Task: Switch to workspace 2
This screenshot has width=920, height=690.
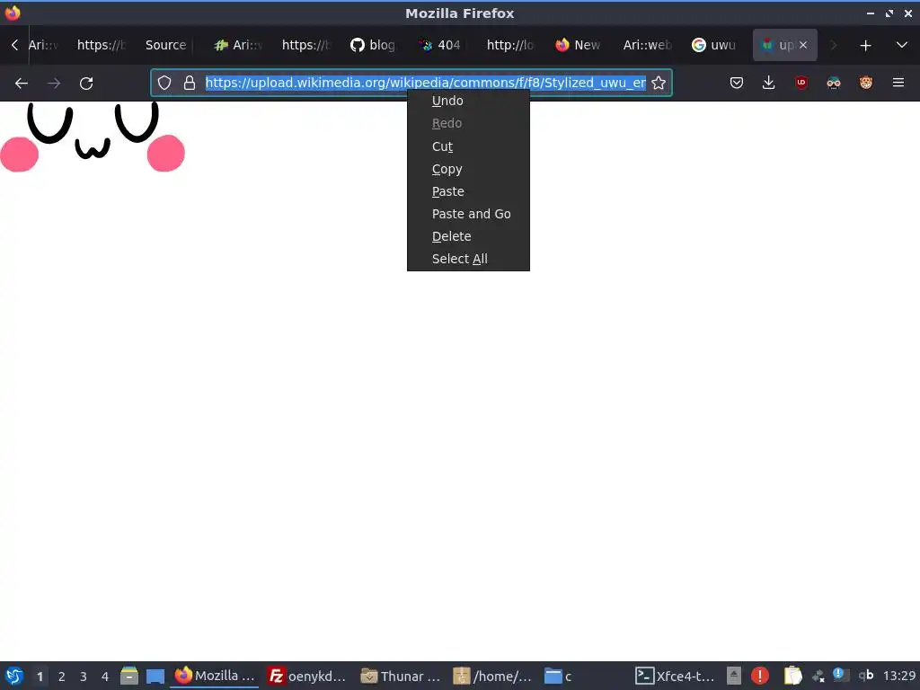Action: (x=62, y=677)
